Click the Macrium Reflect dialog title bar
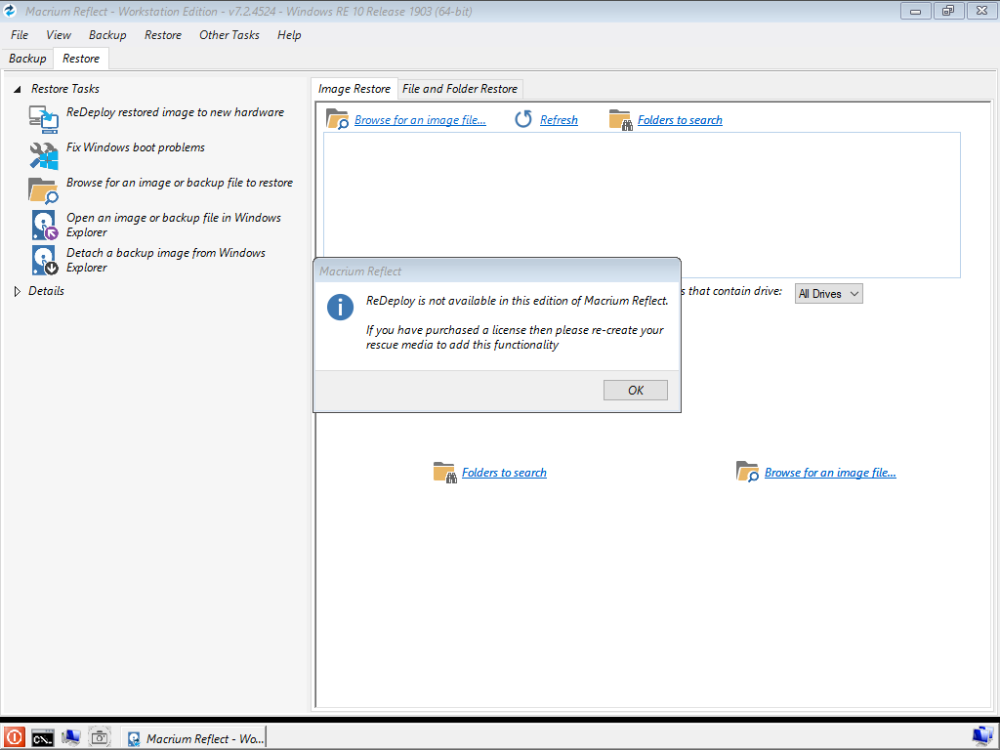Image resolution: width=1000 pixels, height=750 pixels. (497, 271)
